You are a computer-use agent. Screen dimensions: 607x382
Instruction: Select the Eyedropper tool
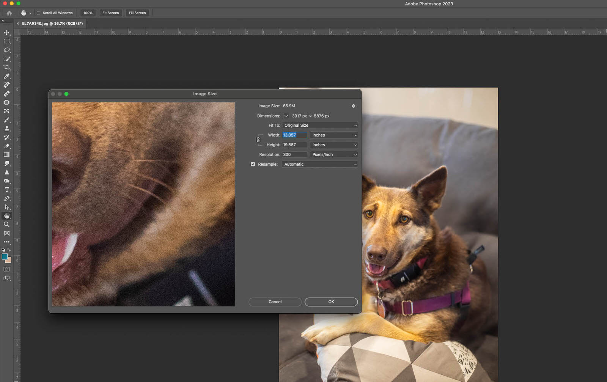pos(6,76)
